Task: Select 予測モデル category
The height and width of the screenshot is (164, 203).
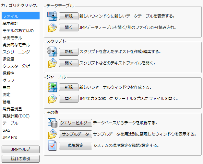Action: (20, 38)
